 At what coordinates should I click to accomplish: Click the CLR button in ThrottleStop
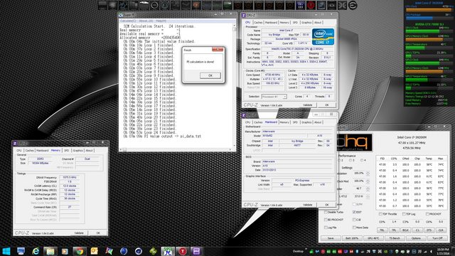441,230
